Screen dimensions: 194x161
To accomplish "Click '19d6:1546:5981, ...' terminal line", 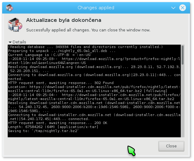I will [x=28, y=111].
